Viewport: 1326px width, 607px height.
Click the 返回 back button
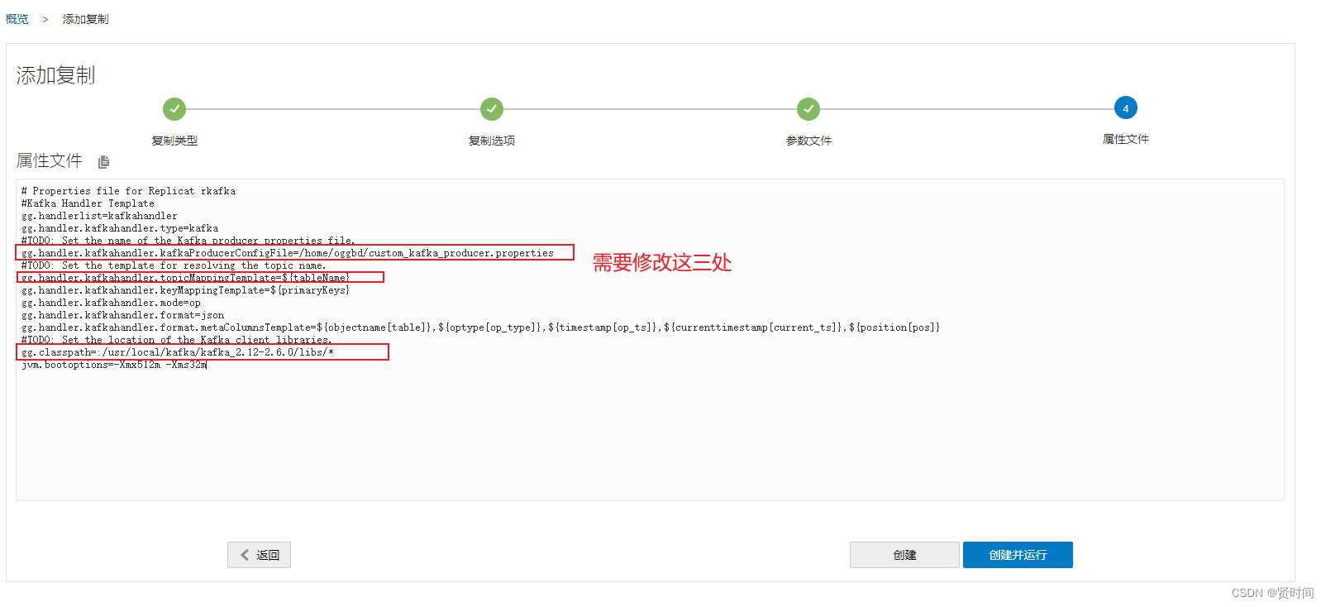[x=259, y=555]
